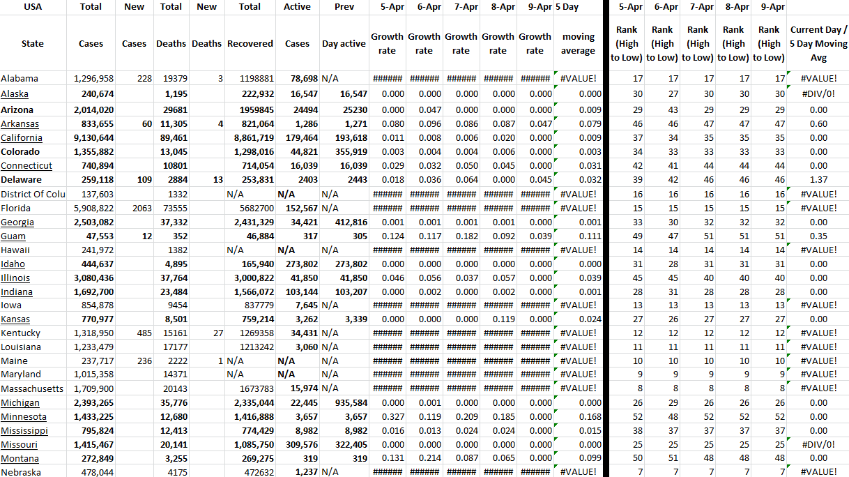Follow the Montana link

point(20,458)
